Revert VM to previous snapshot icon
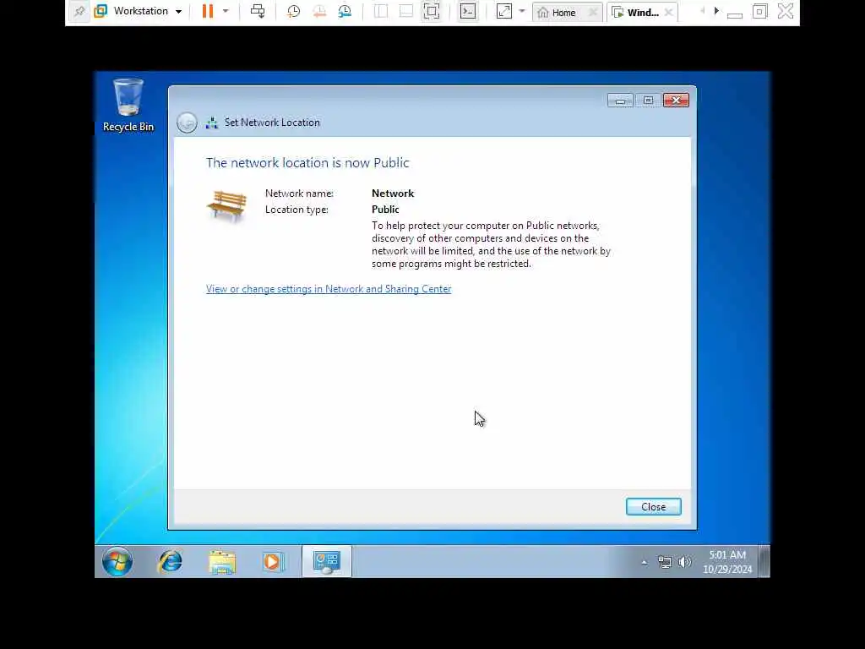The width and height of the screenshot is (865, 649). [319, 11]
